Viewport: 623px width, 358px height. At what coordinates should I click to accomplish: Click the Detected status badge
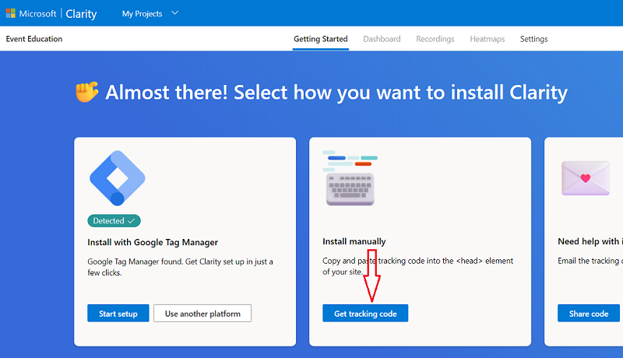click(x=114, y=221)
